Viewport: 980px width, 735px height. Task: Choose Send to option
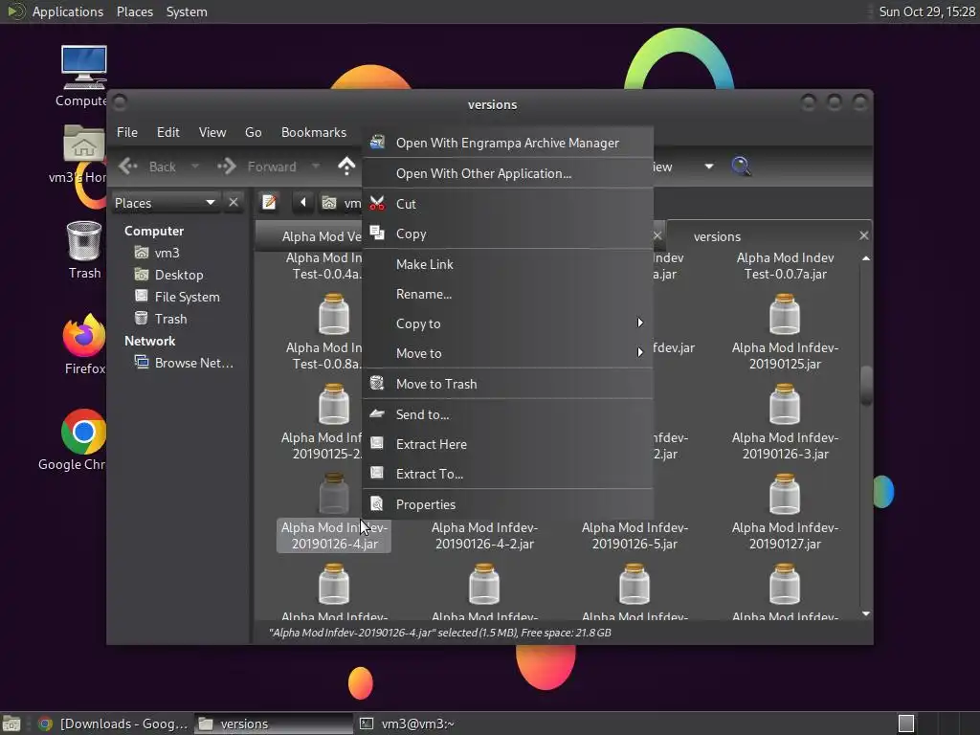507,414
